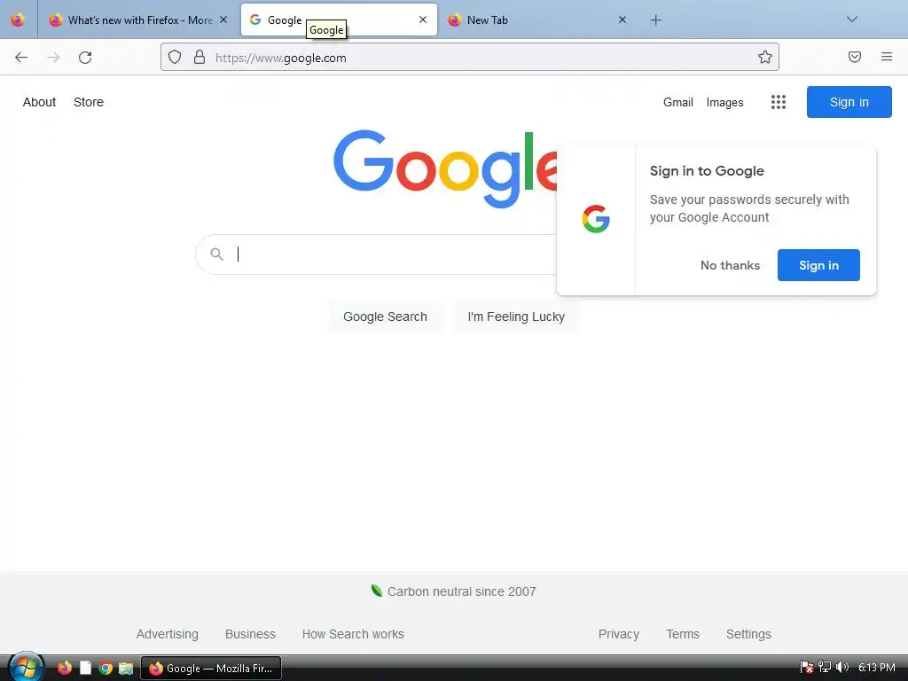Open Carbon neutral since 2007 link

[x=461, y=591]
